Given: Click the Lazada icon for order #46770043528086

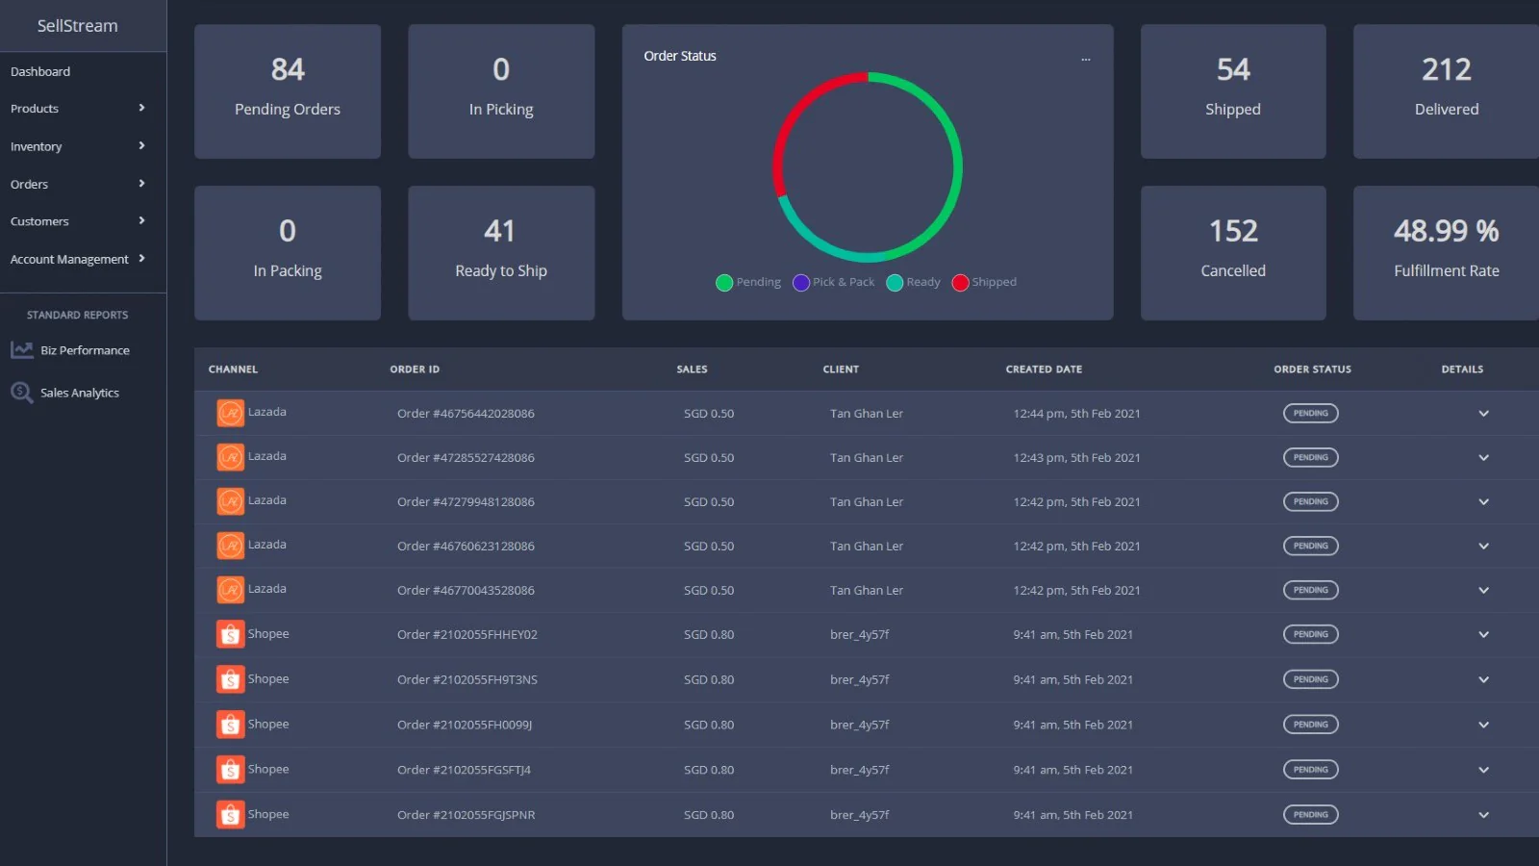Looking at the screenshot, I should point(230,590).
